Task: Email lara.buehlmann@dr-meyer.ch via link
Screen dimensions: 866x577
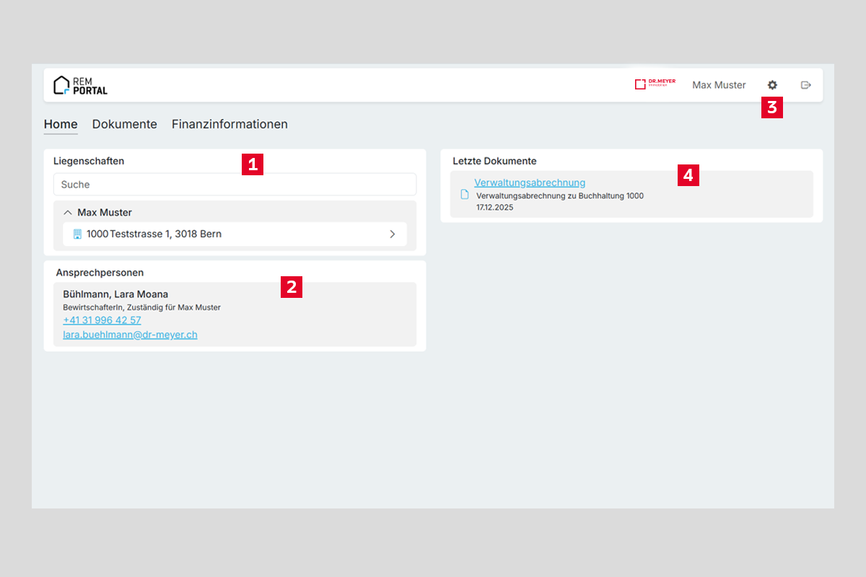Action: (x=130, y=335)
